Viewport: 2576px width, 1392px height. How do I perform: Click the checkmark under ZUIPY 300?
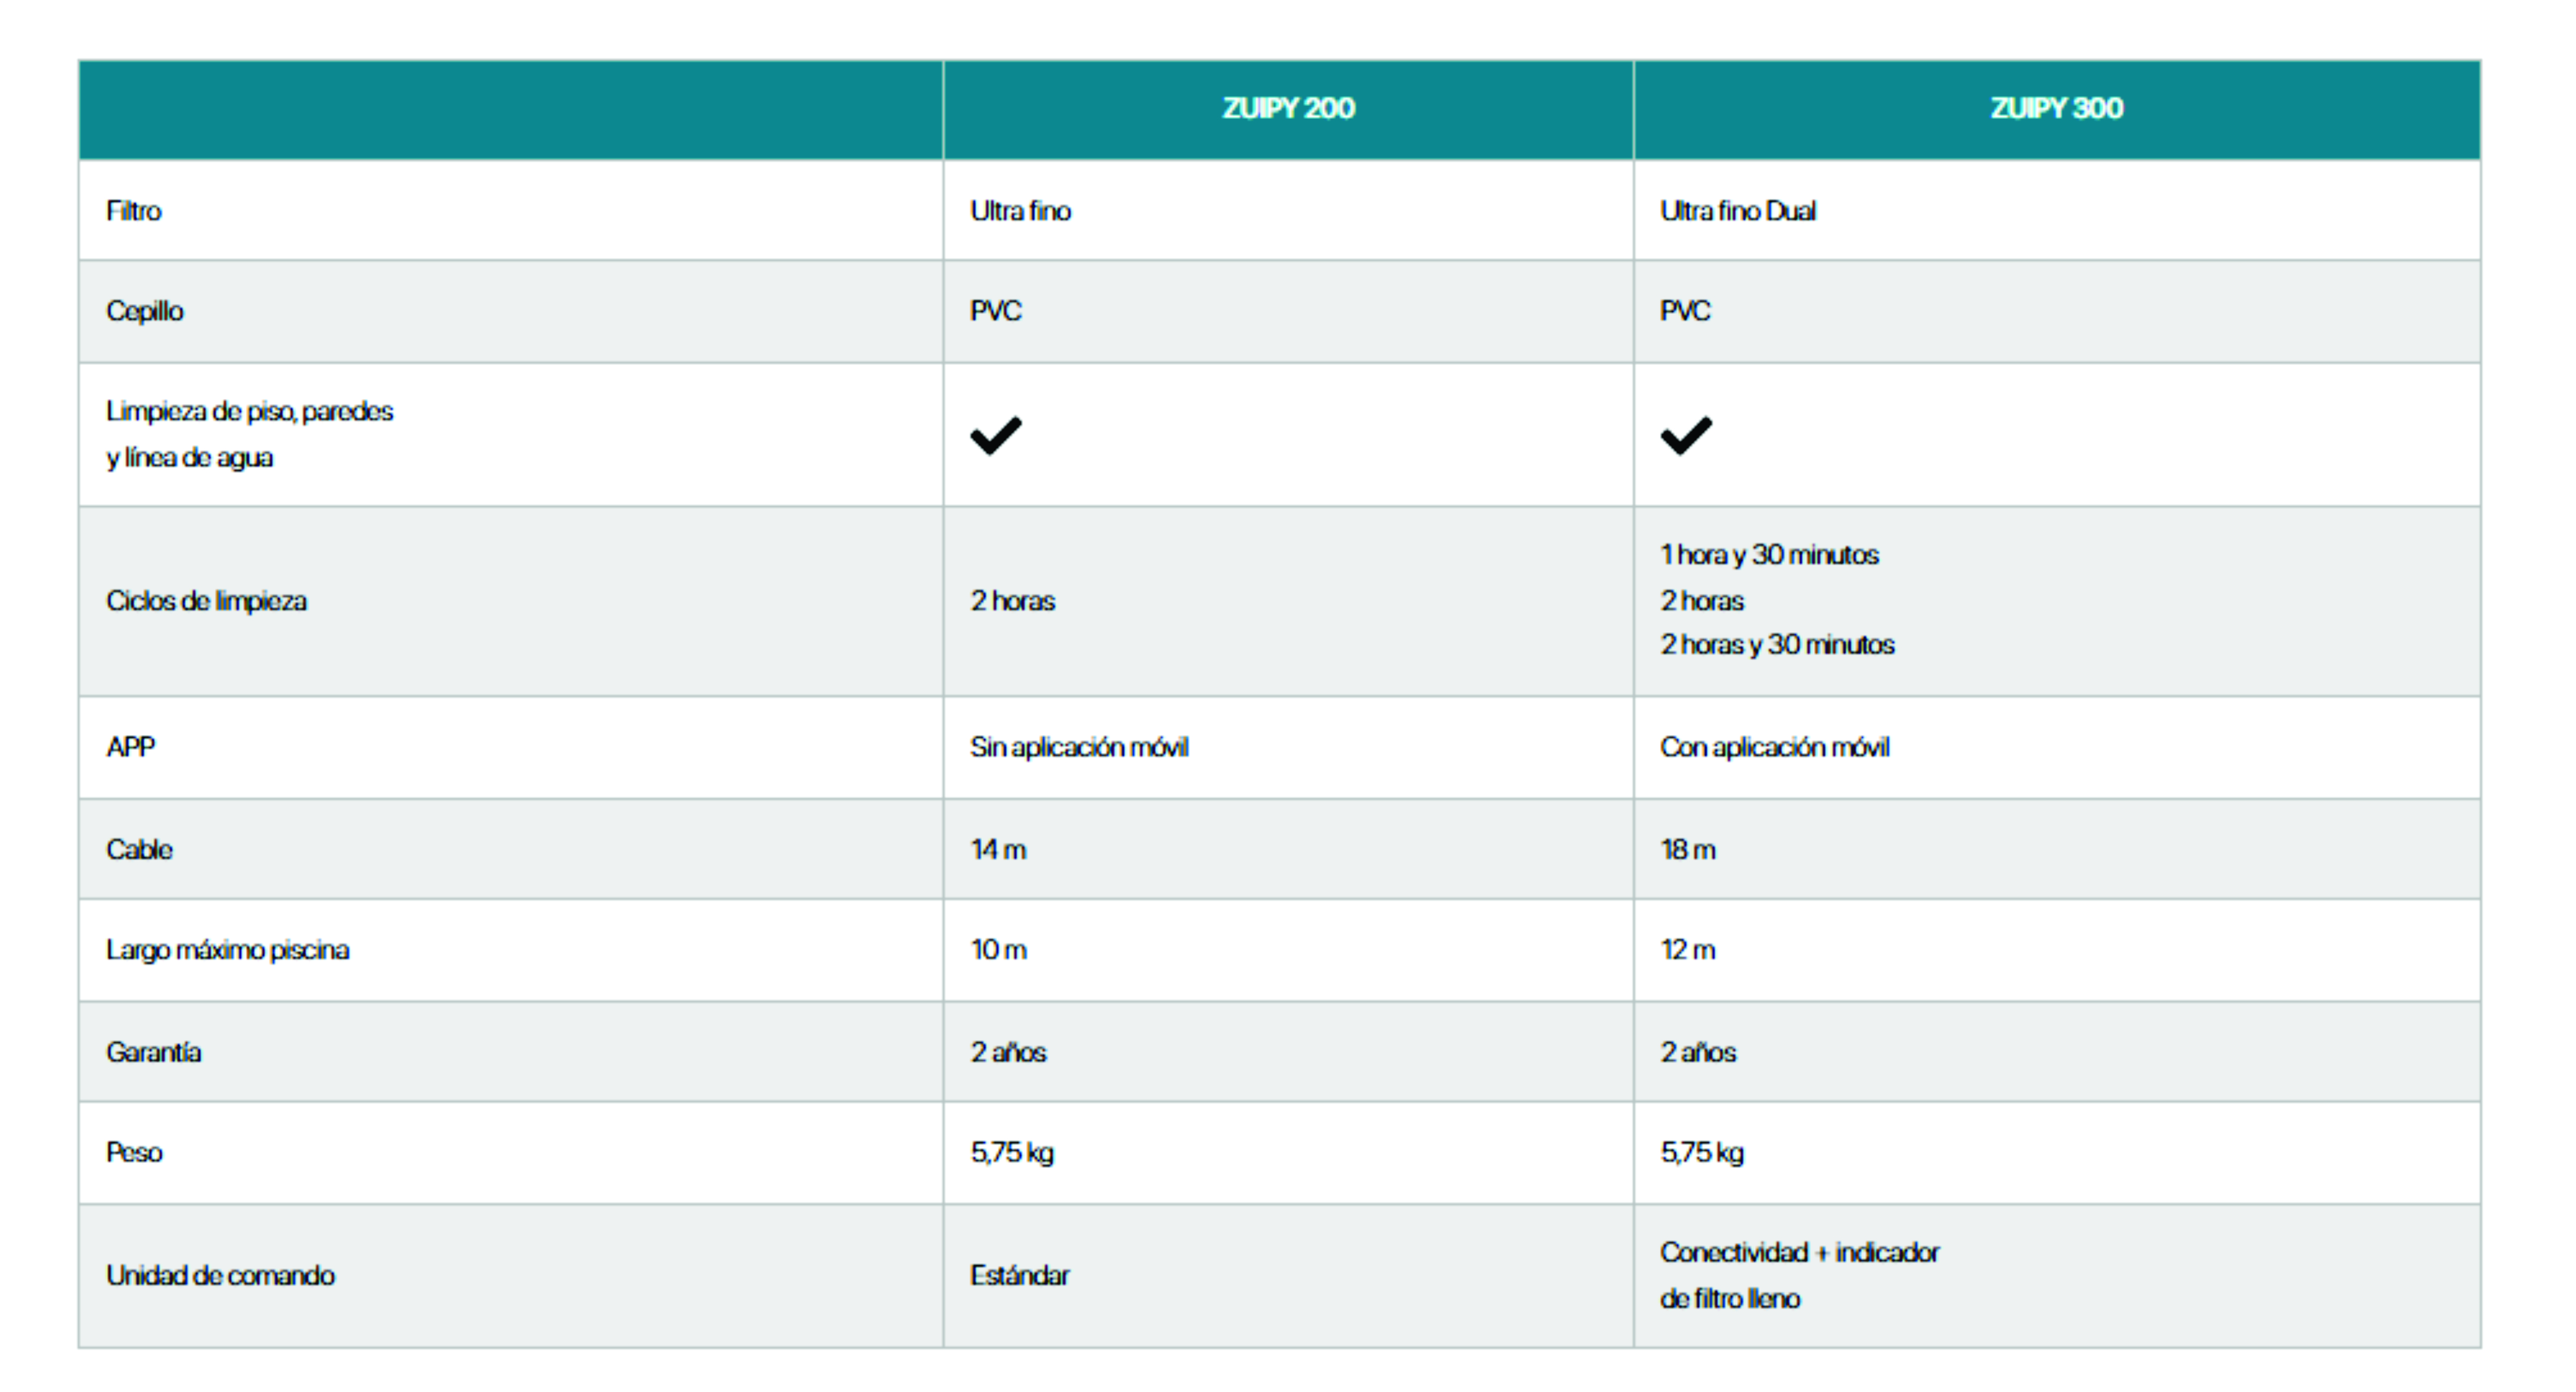(x=1686, y=435)
